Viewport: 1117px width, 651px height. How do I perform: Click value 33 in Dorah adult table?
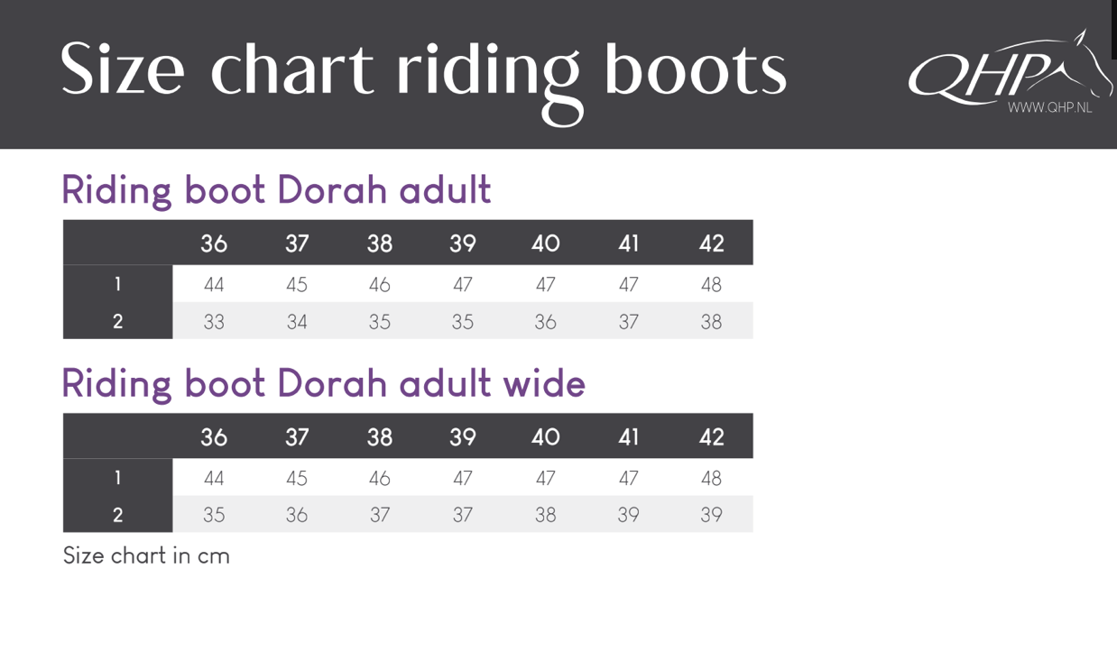pyautogui.click(x=214, y=322)
